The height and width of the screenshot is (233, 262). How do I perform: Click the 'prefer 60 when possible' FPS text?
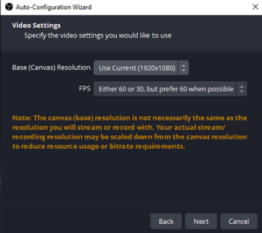click(196, 89)
